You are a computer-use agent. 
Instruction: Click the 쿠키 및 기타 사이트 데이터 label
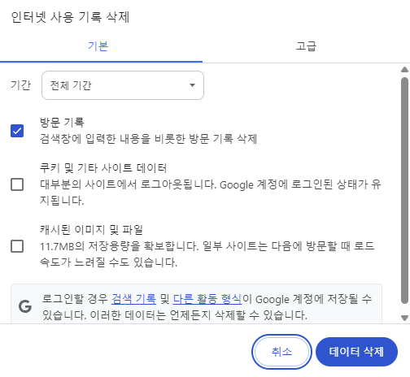(103, 168)
